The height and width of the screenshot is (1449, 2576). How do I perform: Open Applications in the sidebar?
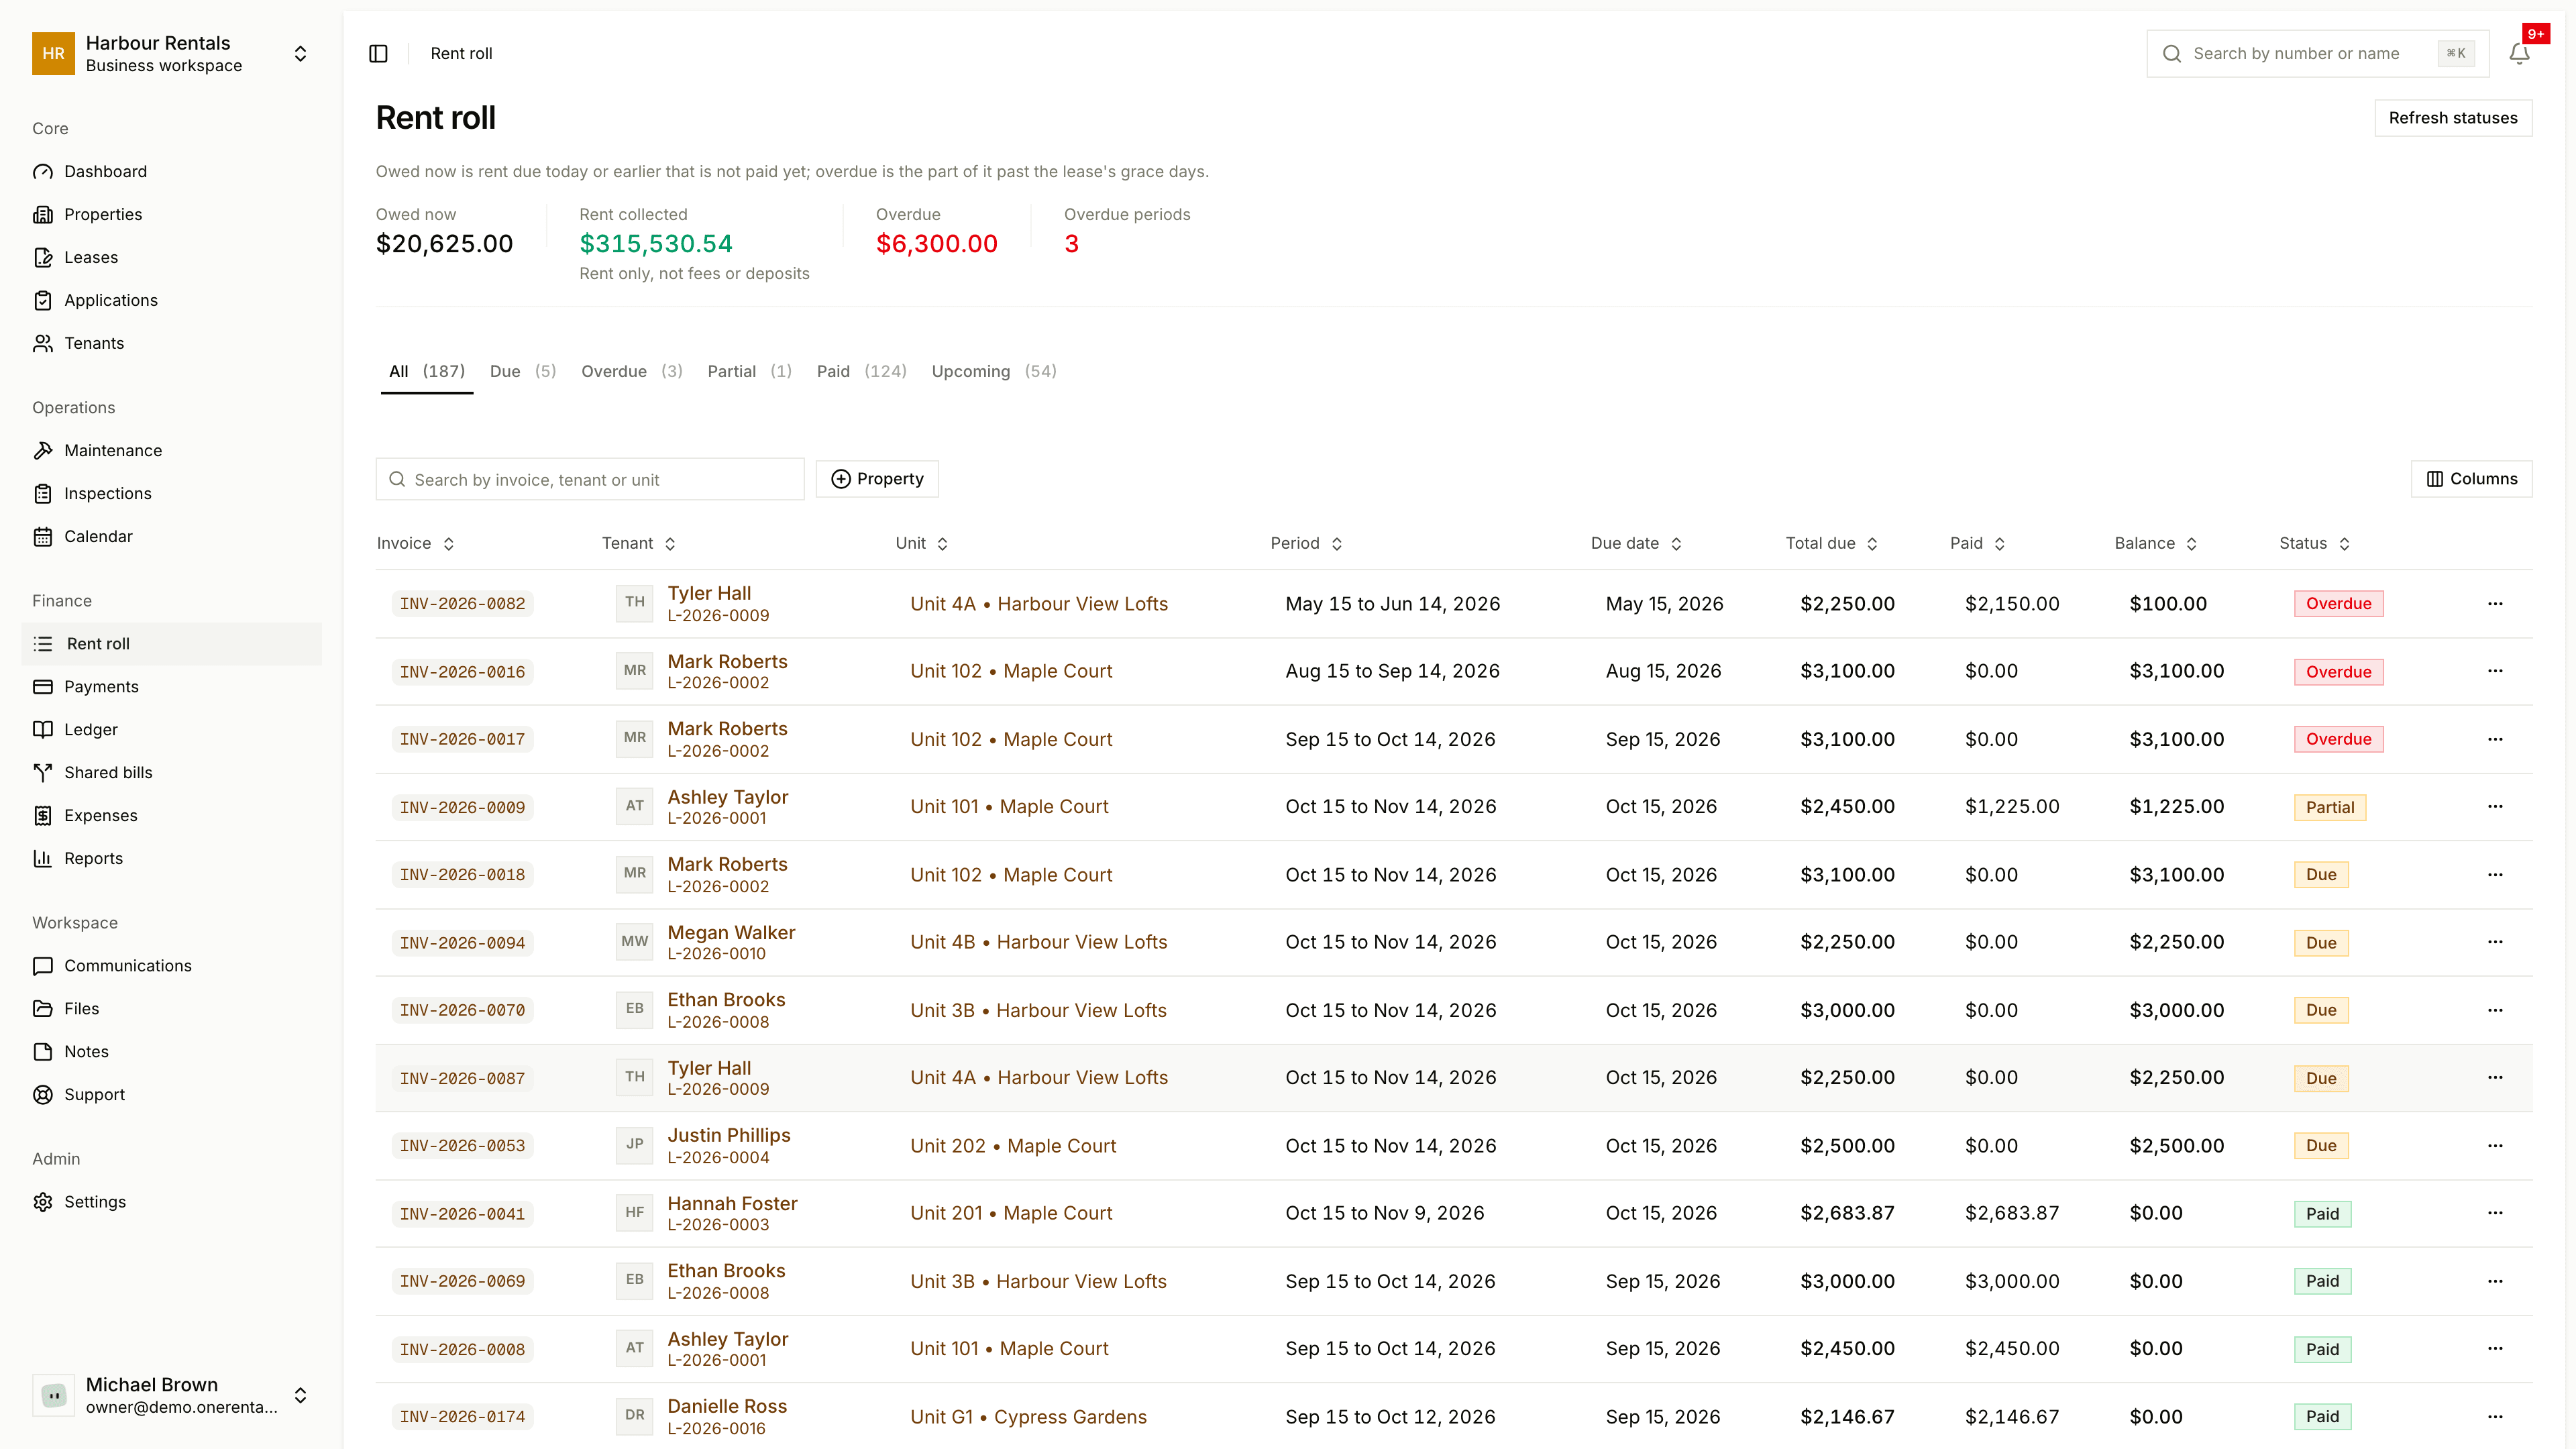coord(172,301)
